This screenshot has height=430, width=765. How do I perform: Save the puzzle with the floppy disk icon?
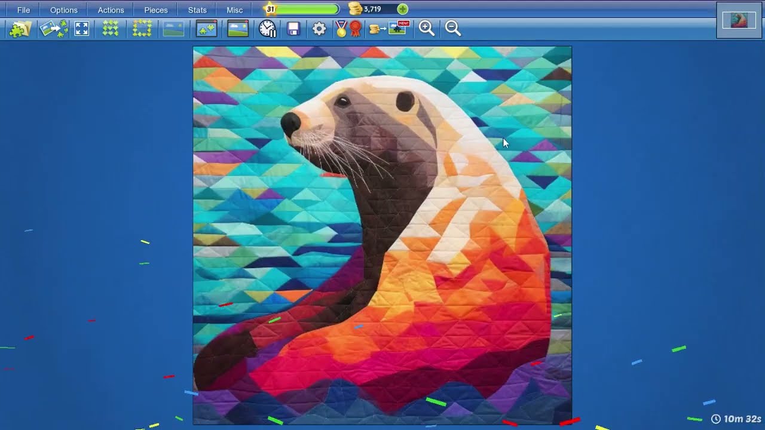[x=293, y=29]
